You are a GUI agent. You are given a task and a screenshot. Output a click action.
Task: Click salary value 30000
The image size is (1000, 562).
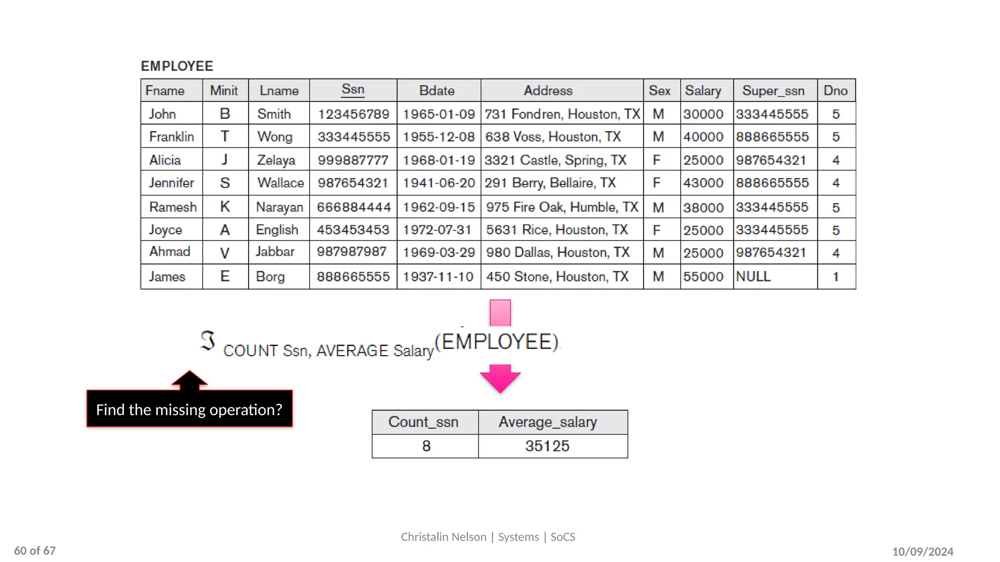point(703,114)
